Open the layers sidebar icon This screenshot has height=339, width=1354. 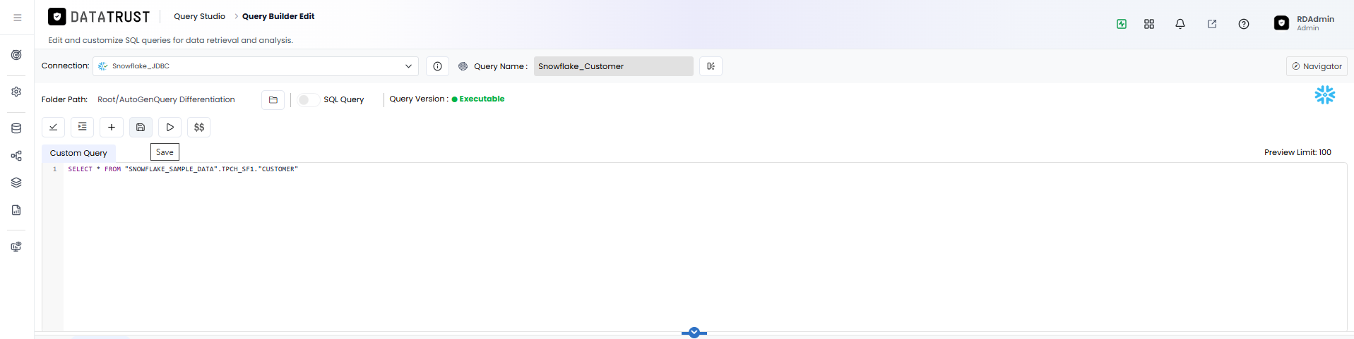[16, 183]
